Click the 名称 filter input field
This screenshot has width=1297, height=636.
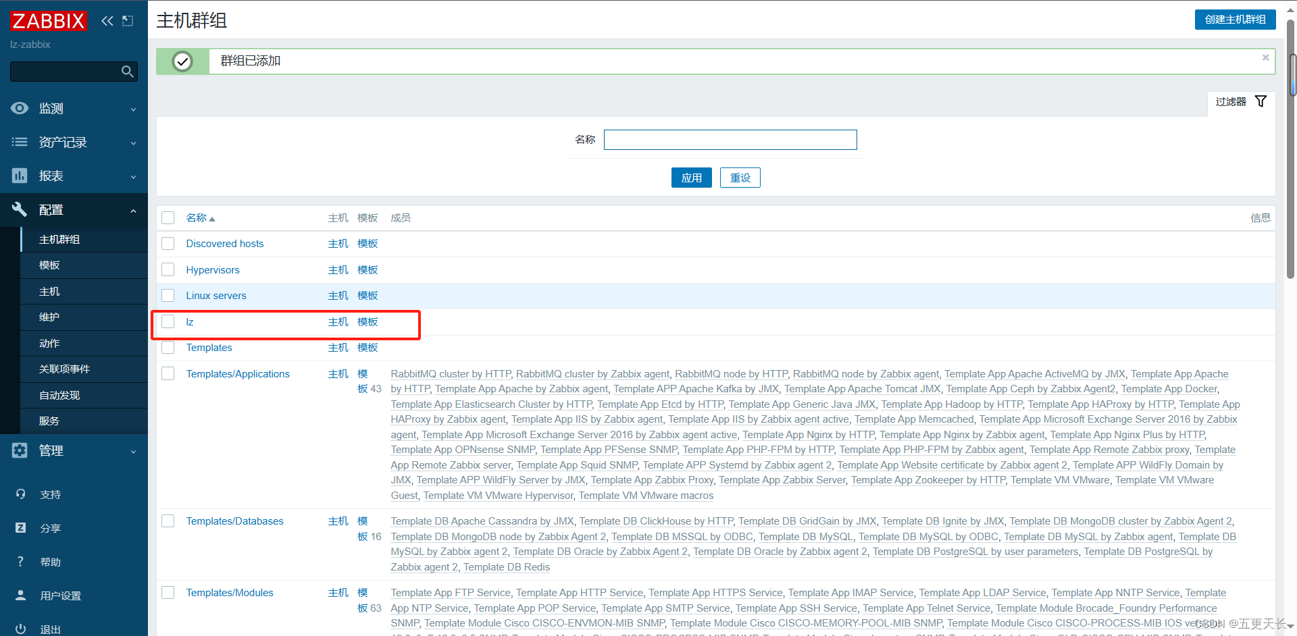click(x=730, y=140)
